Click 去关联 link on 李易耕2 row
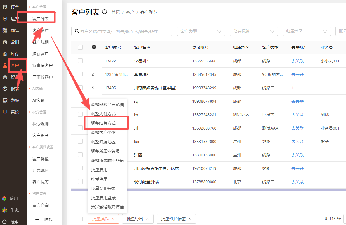This screenshot has height=225, width=346. click(298, 74)
